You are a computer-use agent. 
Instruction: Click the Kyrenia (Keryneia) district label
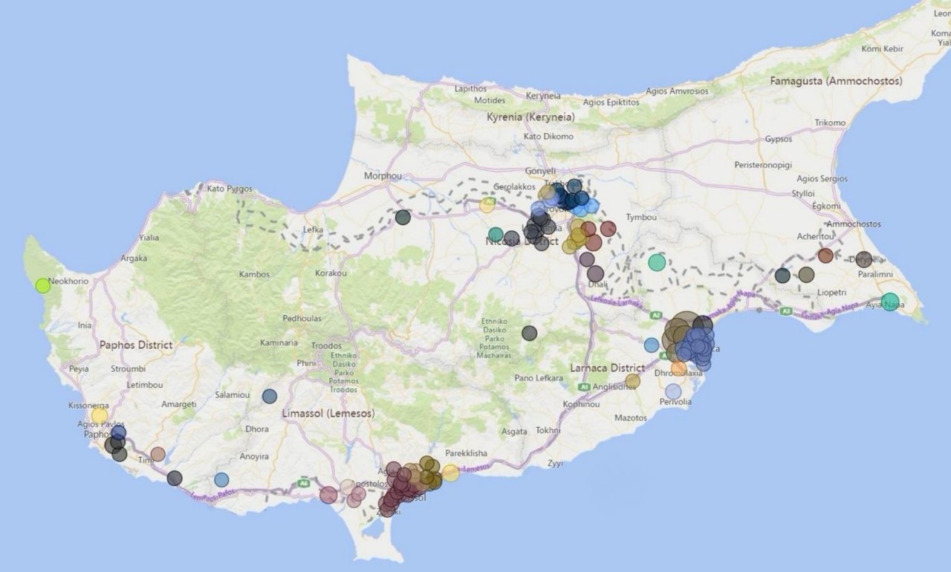pyautogui.click(x=530, y=117)
